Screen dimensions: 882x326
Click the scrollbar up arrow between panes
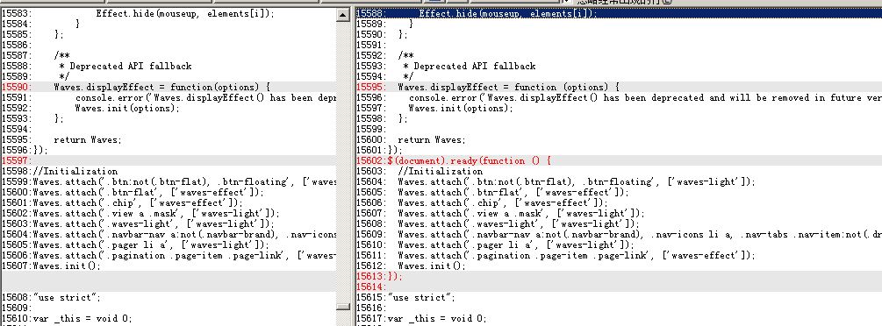click(343, 16)
